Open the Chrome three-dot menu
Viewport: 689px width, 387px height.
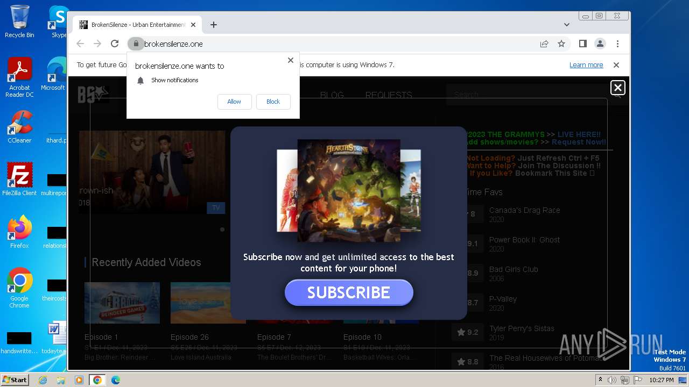(617, 44)
